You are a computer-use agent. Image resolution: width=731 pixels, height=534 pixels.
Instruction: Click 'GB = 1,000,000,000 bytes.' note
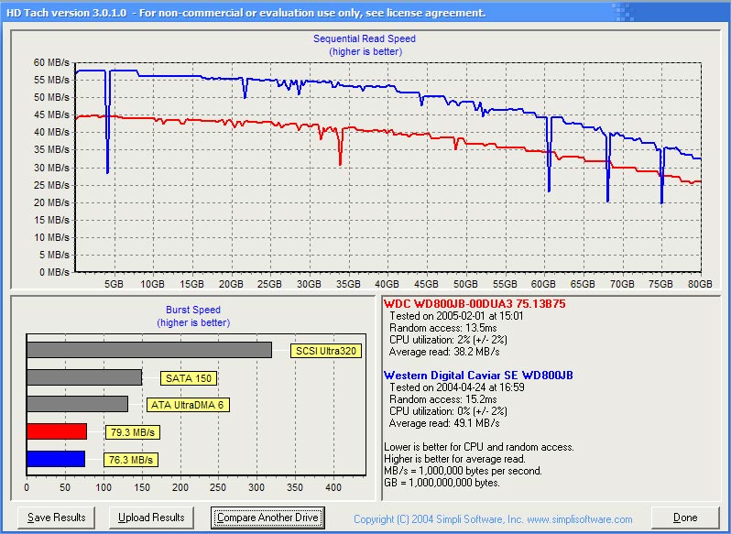[x=442, y=483]
